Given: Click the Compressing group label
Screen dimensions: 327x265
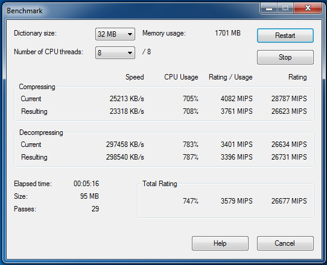Looking at the screenshot, I should coord(37,87).
